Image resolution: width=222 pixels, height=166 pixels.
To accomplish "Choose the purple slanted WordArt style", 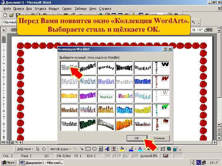I will (88, 96).
